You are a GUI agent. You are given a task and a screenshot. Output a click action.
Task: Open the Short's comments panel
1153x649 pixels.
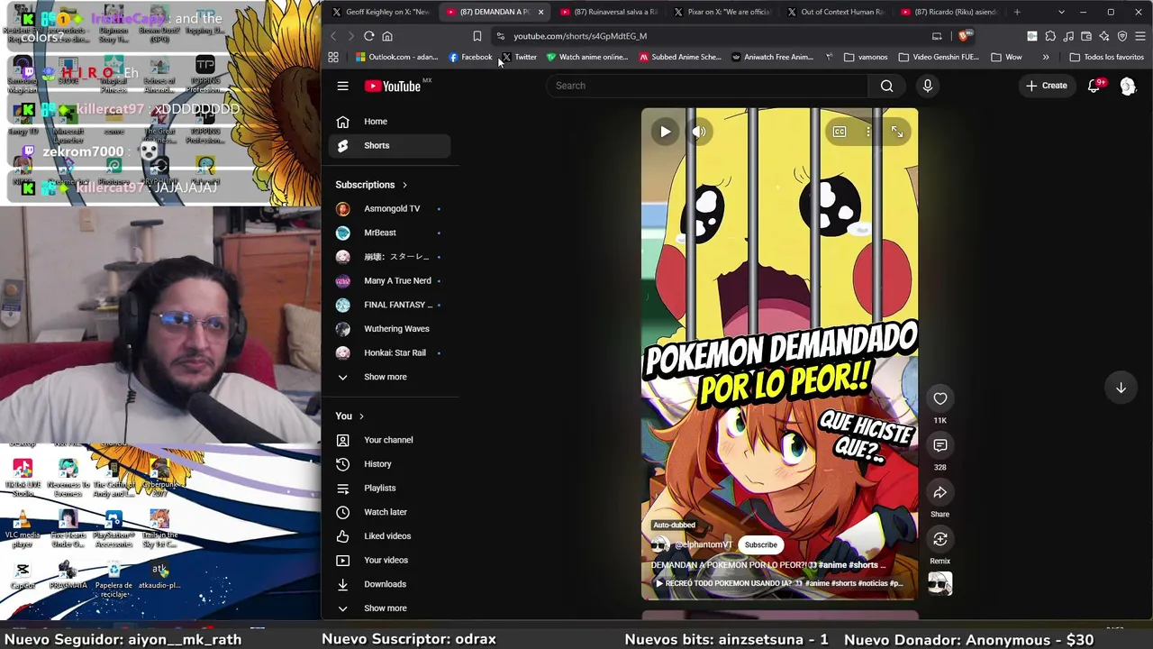[940, 445]
